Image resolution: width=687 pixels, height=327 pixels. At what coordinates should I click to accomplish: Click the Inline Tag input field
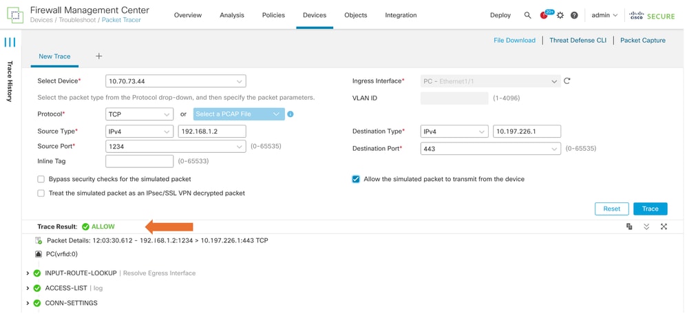click(x=139, y=161)
